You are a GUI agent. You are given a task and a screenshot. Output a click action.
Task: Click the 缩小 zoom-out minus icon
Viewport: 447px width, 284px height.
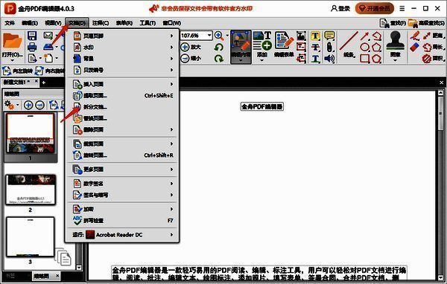pos(185,58)
